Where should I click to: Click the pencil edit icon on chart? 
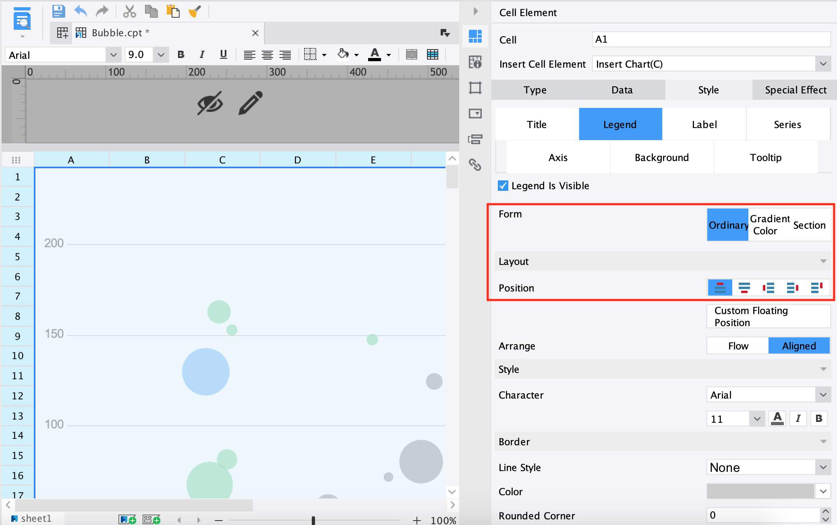(x=250, y=103)
